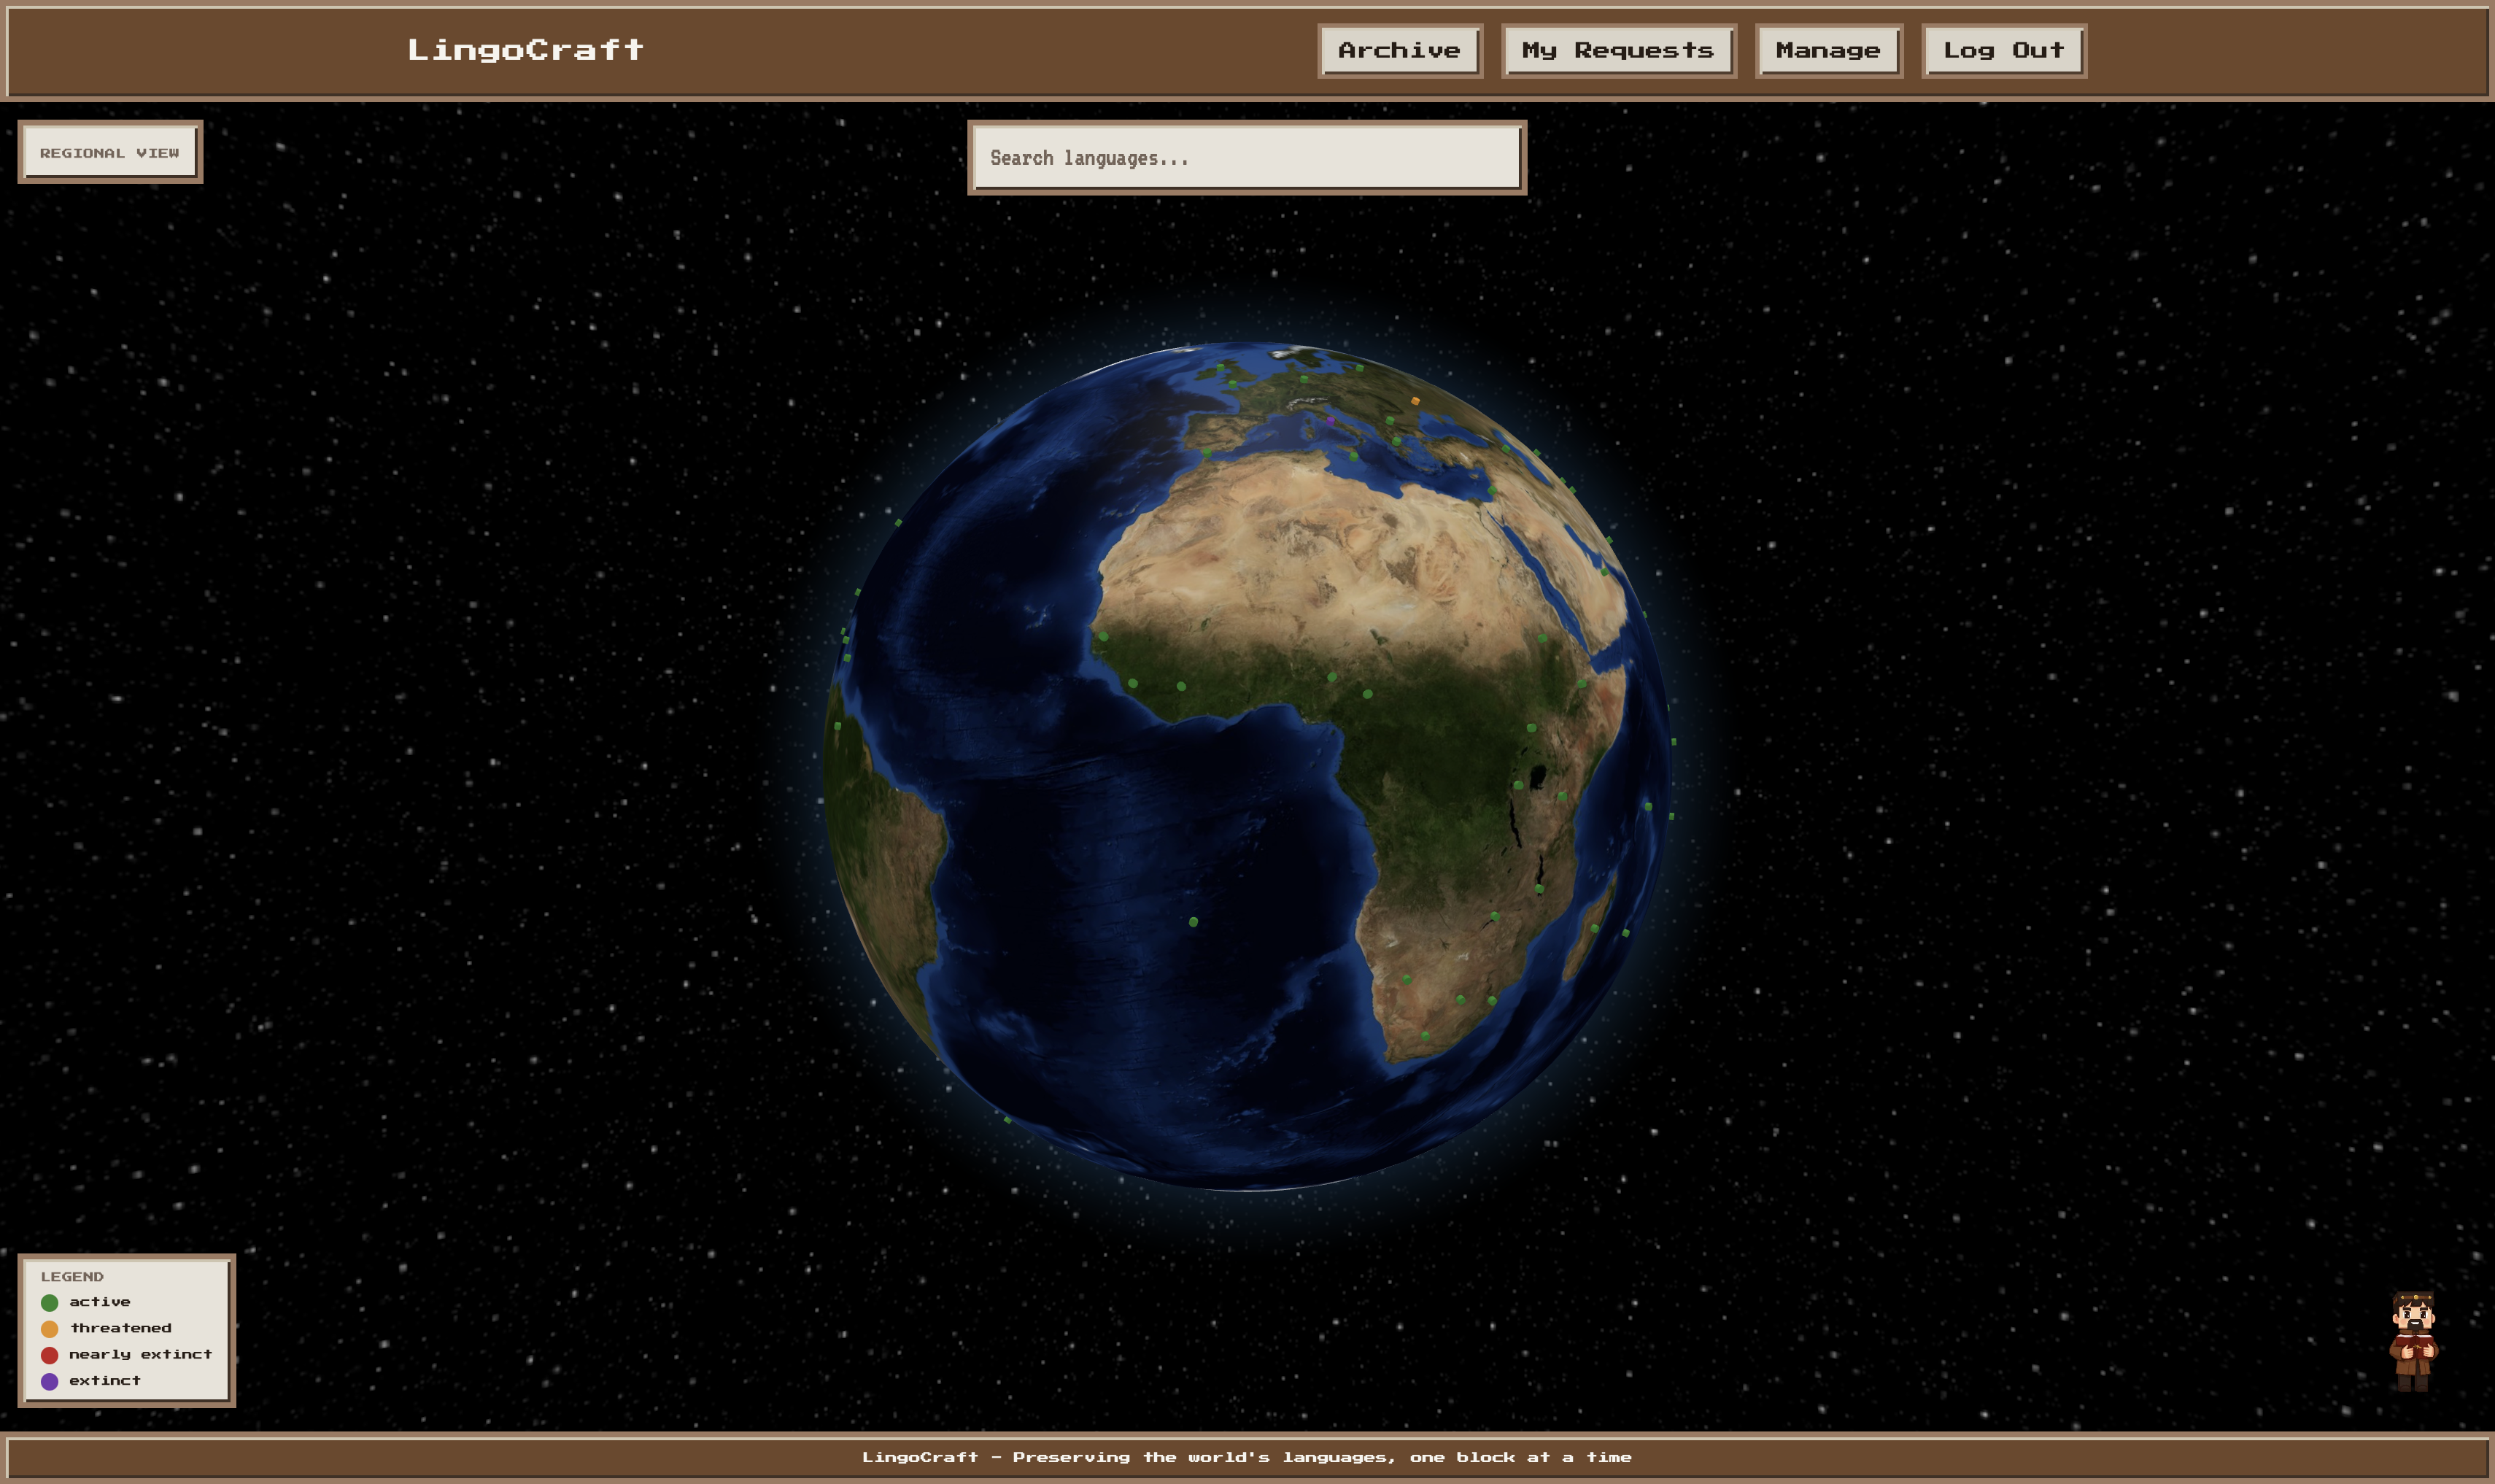Image resolution: width=2495 pixels, height=1484 pixels.
Task: Click green marker on Sicily south of Italy
Action: pos(1355,457)
